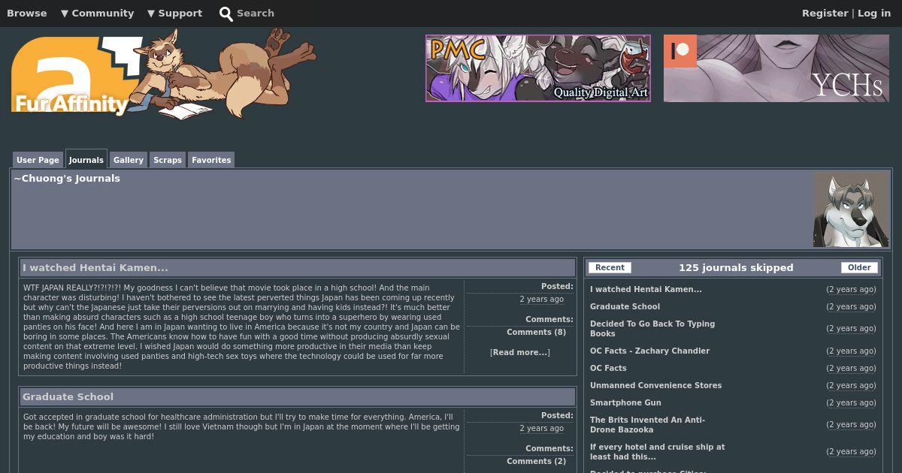Open Comments (2) on Graduate School journal

click(x=536, y=461)
